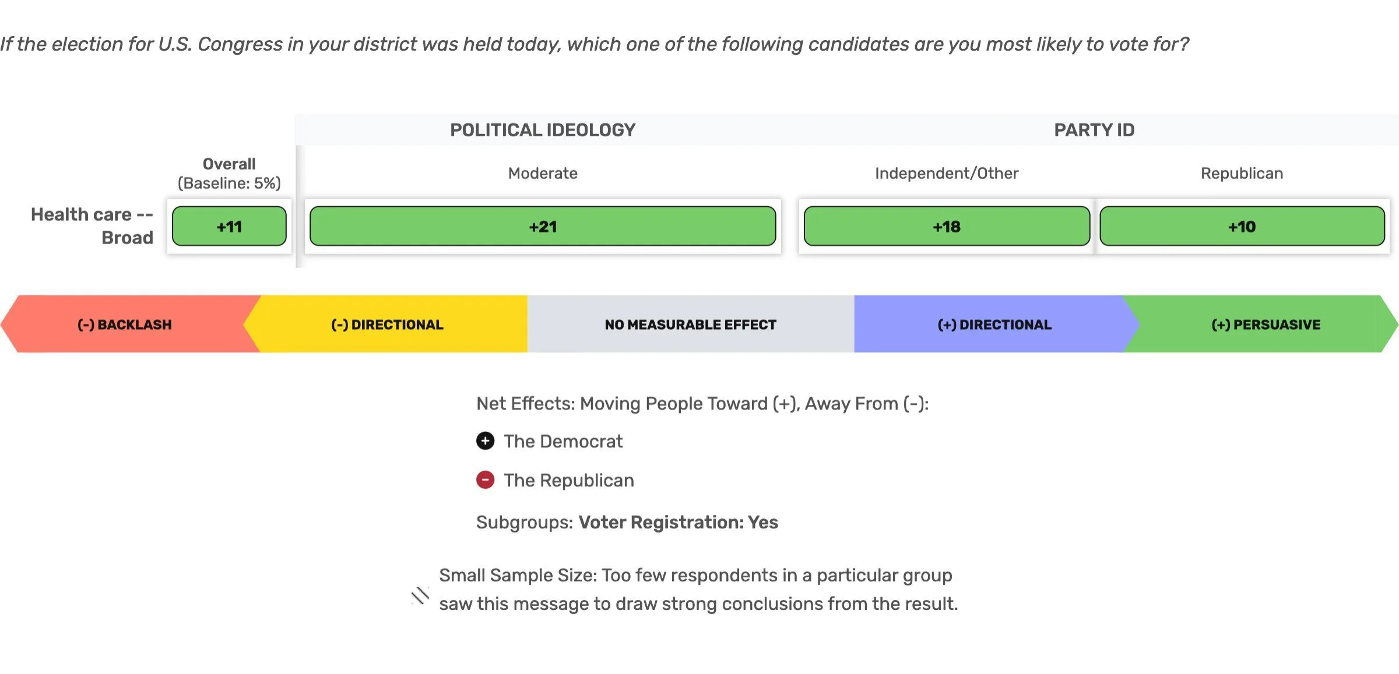Click the Independent/Other column label
1399x674 pixels.
tap(946, 174)
